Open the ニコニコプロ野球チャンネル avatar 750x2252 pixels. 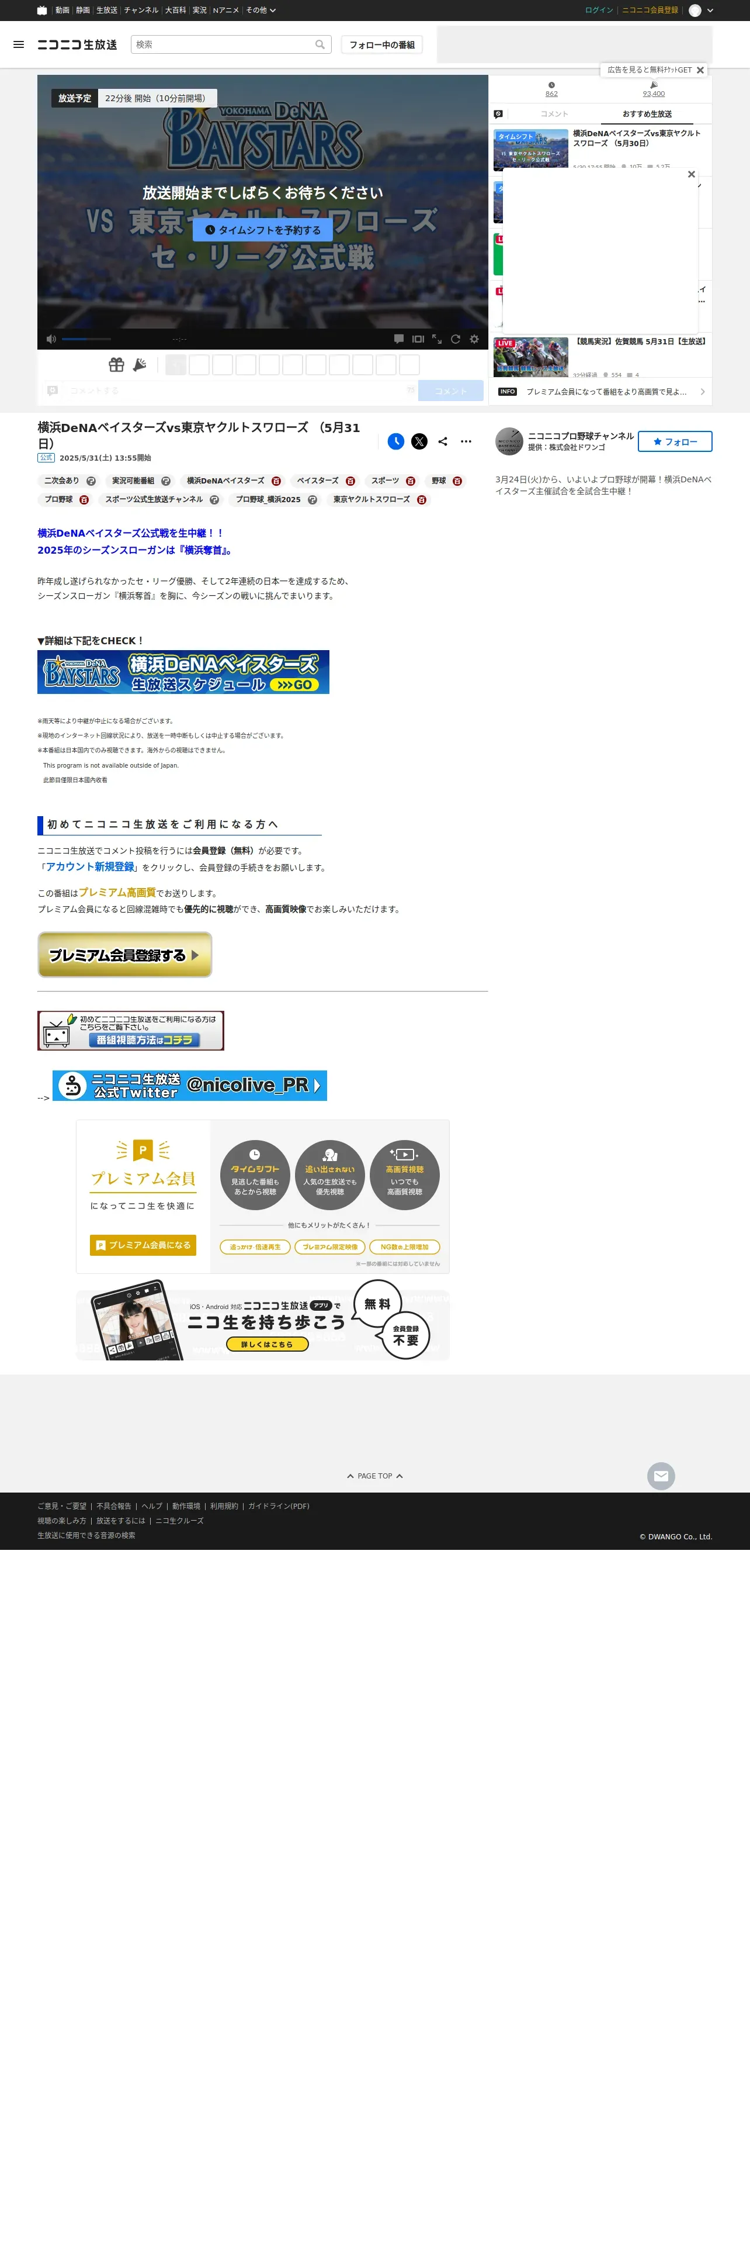(509, 441)
